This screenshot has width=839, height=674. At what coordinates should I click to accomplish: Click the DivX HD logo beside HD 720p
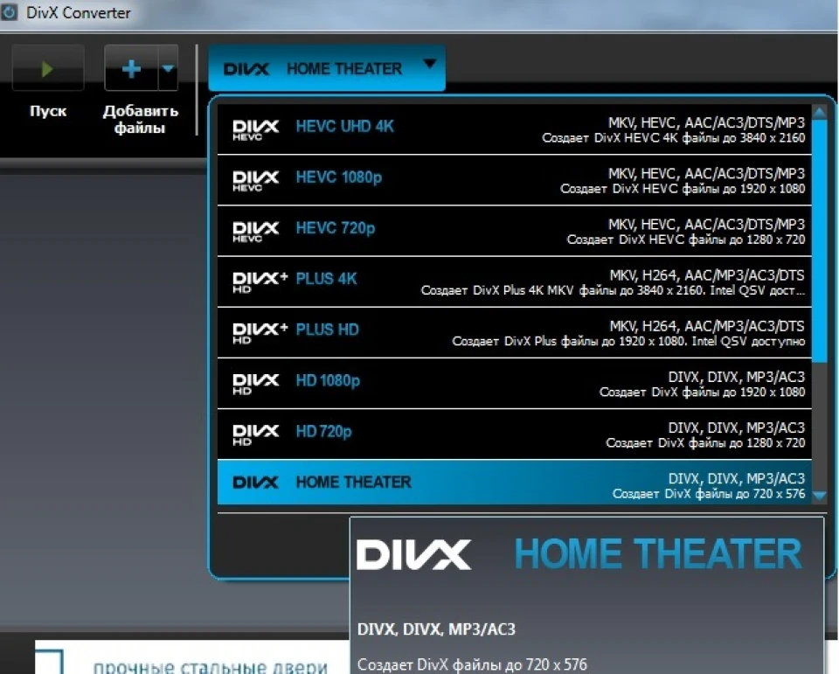click(256, 434)
